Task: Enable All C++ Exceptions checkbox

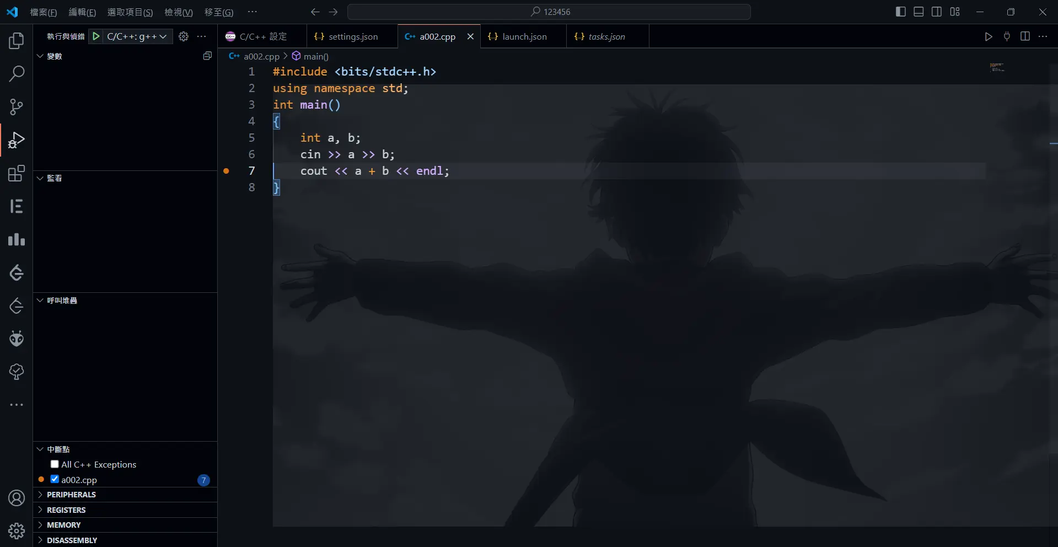Action: [x=55, y=464]
